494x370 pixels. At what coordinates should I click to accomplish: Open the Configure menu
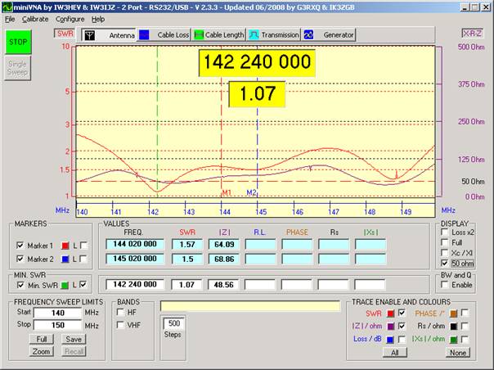click(70, 18)
